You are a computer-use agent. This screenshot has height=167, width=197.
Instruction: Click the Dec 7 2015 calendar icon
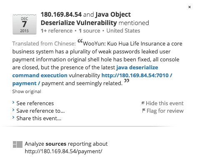(25, 24)
